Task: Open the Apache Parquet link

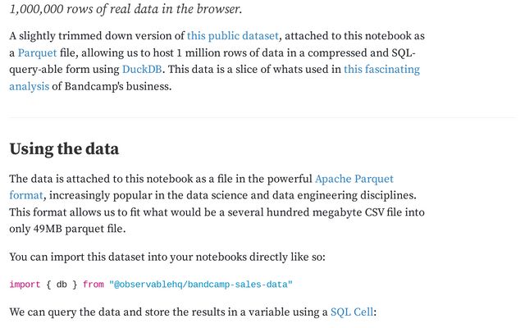Action: 354,178
